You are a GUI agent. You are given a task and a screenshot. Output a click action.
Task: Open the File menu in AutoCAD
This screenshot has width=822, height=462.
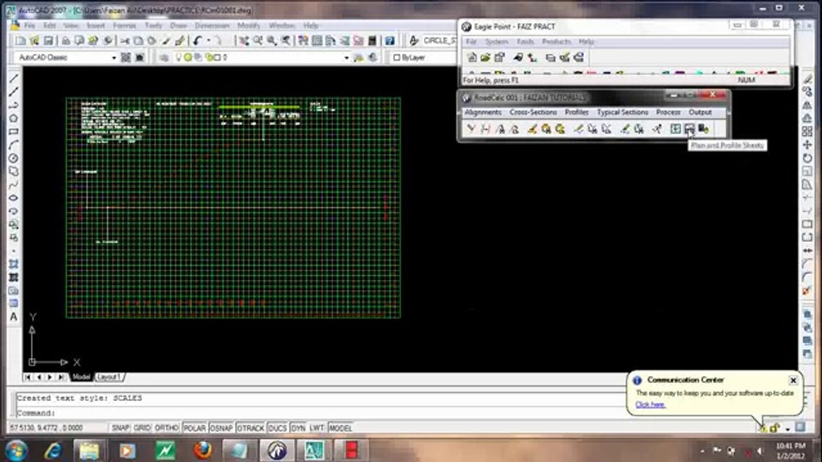30,26
